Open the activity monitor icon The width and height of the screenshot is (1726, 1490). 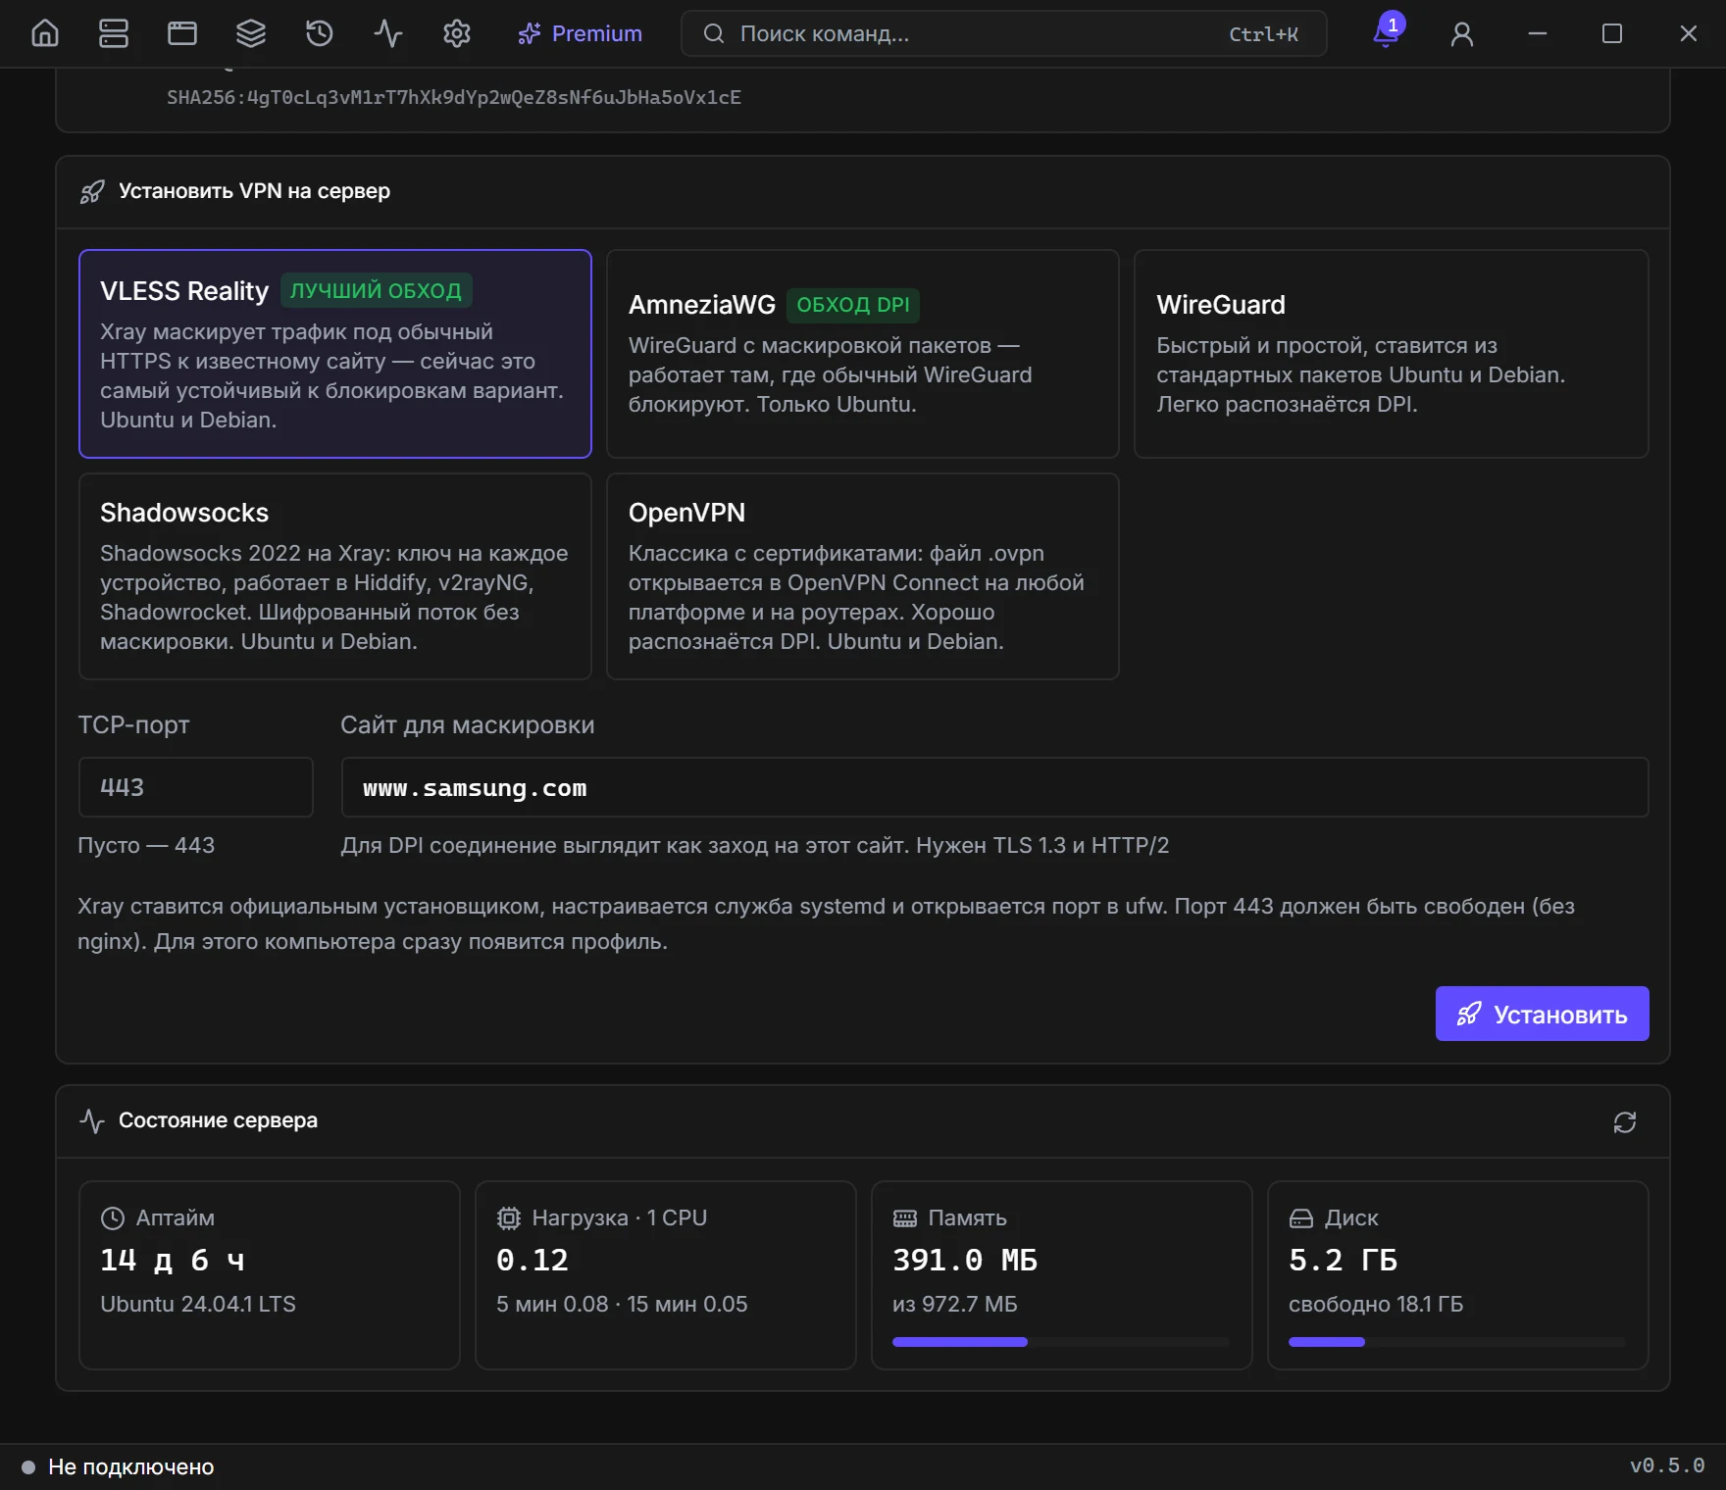[x=388, y=33]
